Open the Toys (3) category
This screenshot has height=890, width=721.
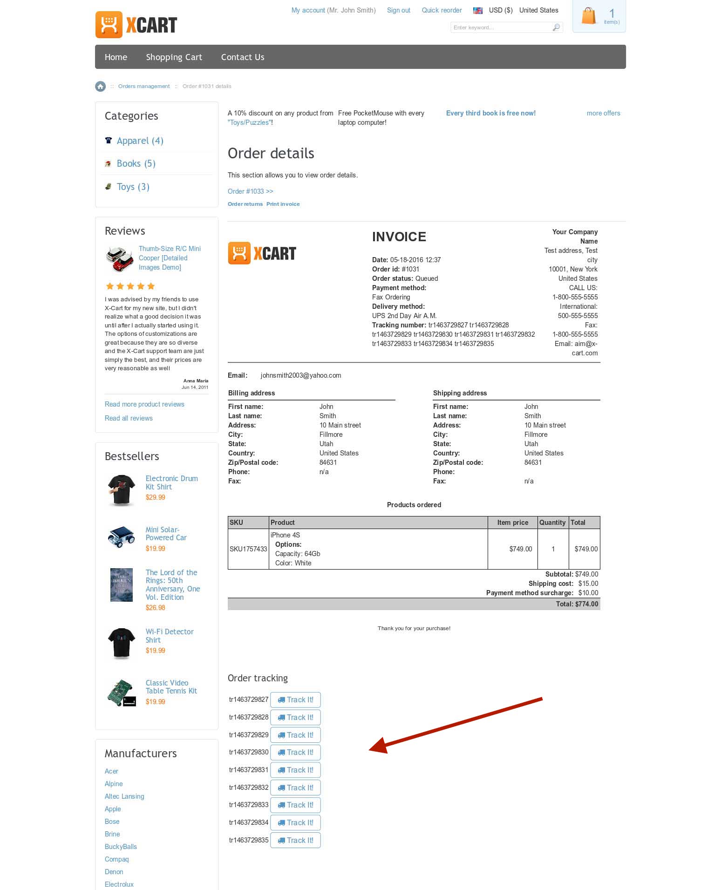pyautogui.click(x=133, y=187)
